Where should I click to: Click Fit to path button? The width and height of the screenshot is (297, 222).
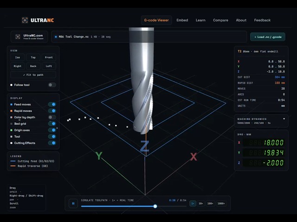33,75
